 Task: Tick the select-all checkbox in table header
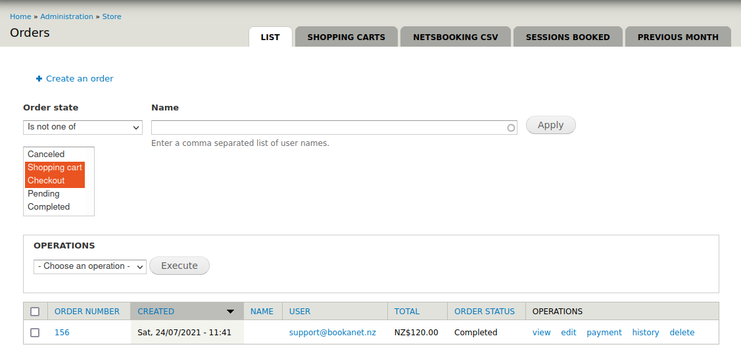click(35, 312)
